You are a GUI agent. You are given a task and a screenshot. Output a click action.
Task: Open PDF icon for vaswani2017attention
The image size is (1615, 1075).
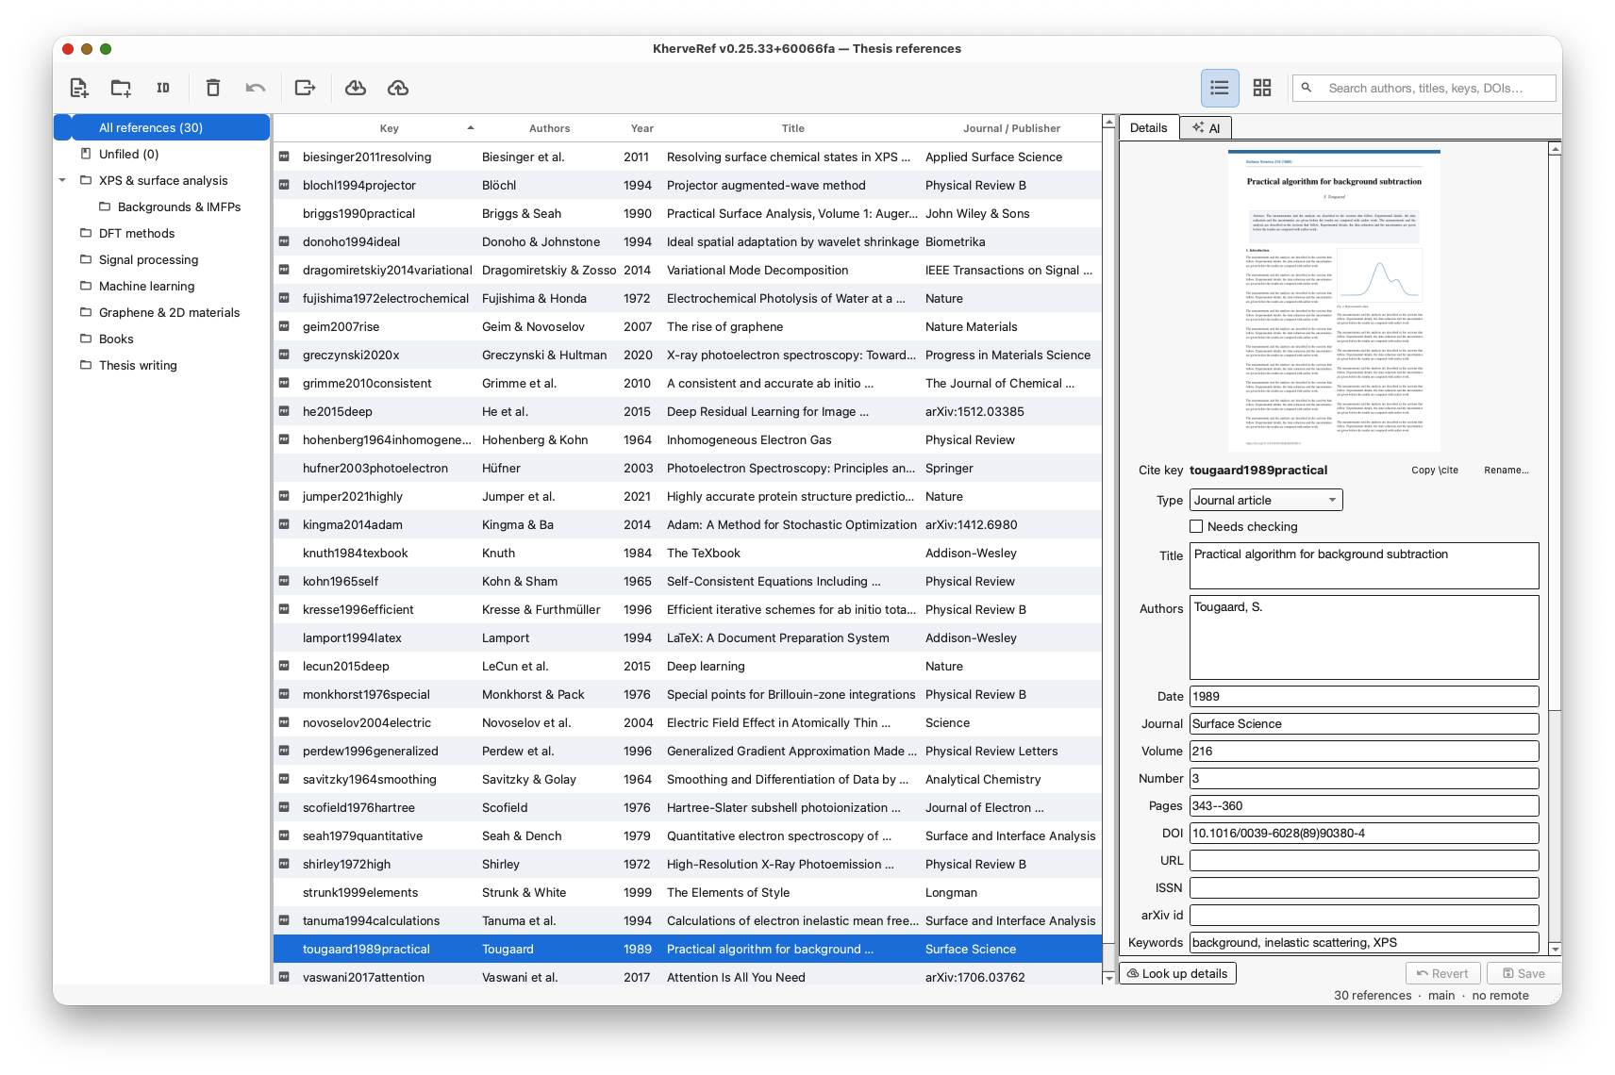pos(284,977)
